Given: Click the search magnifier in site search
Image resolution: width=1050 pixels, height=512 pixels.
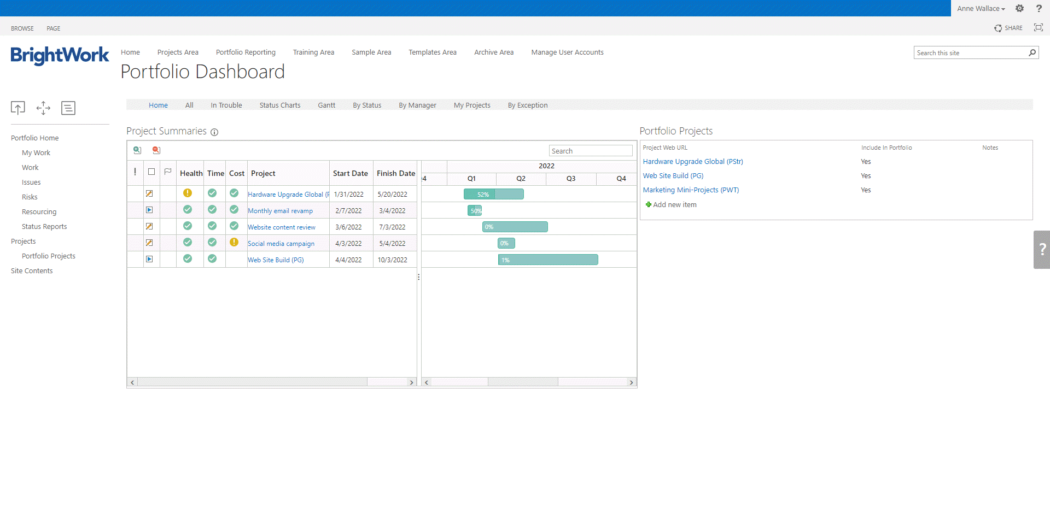Looking at the screenshot, I should pyautogui.click(x=1032, y=53).
